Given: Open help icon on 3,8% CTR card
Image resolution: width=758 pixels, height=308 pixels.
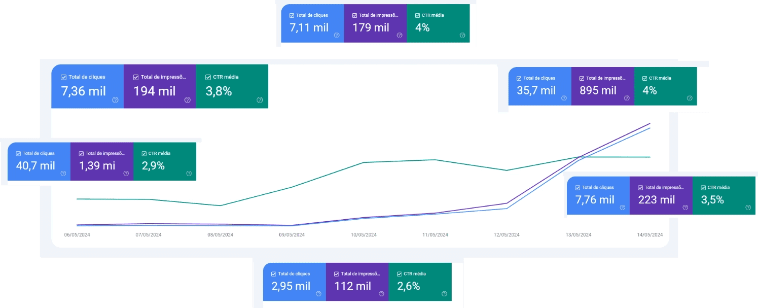Looking at the screenshot, I should pyautogui.click(x=260, y=100).
